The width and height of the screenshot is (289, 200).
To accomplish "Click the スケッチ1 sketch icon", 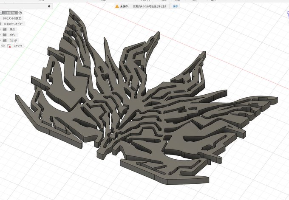I will pyautogui.click(x=8, y=46).
